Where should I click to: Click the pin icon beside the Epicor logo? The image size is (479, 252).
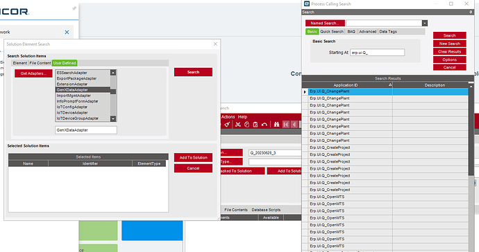74,8
